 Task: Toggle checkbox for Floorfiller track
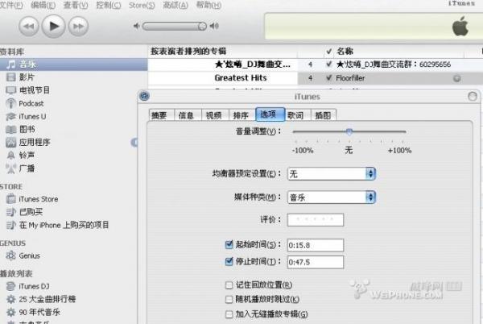(329, 77)
